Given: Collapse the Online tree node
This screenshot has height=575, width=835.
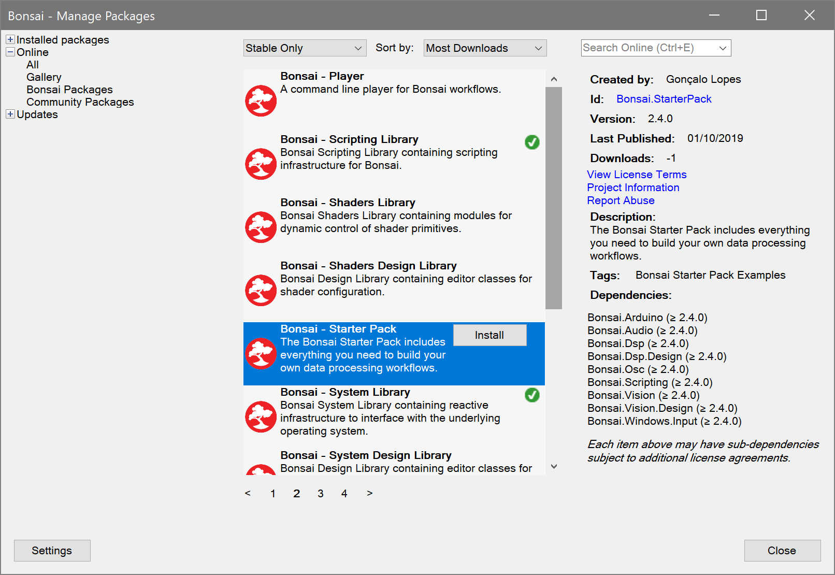Looking at the screenshot, I should click(10, 52).
